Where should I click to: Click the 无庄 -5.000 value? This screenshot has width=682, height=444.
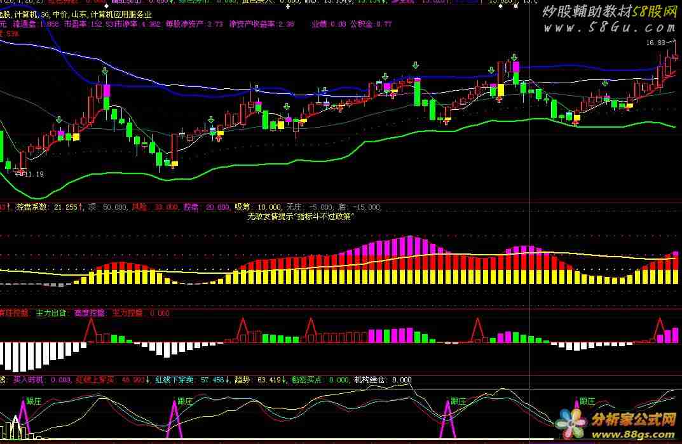pyautogui.click(x=310, y=208)
